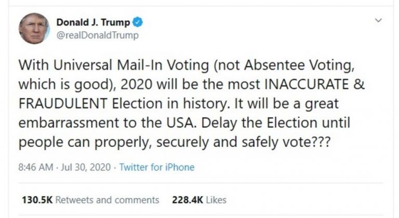Open the tweet options chevron menu
Image resolution: width=399 pixels, height=218 pixels.
[378, 21]
